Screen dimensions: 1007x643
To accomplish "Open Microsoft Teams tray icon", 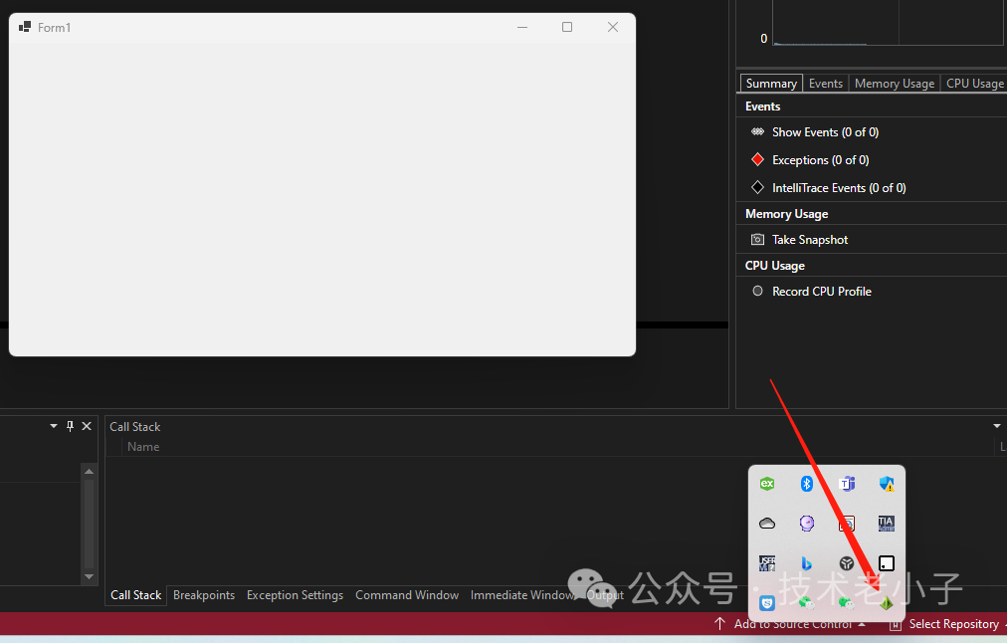I will click(847, 484).
